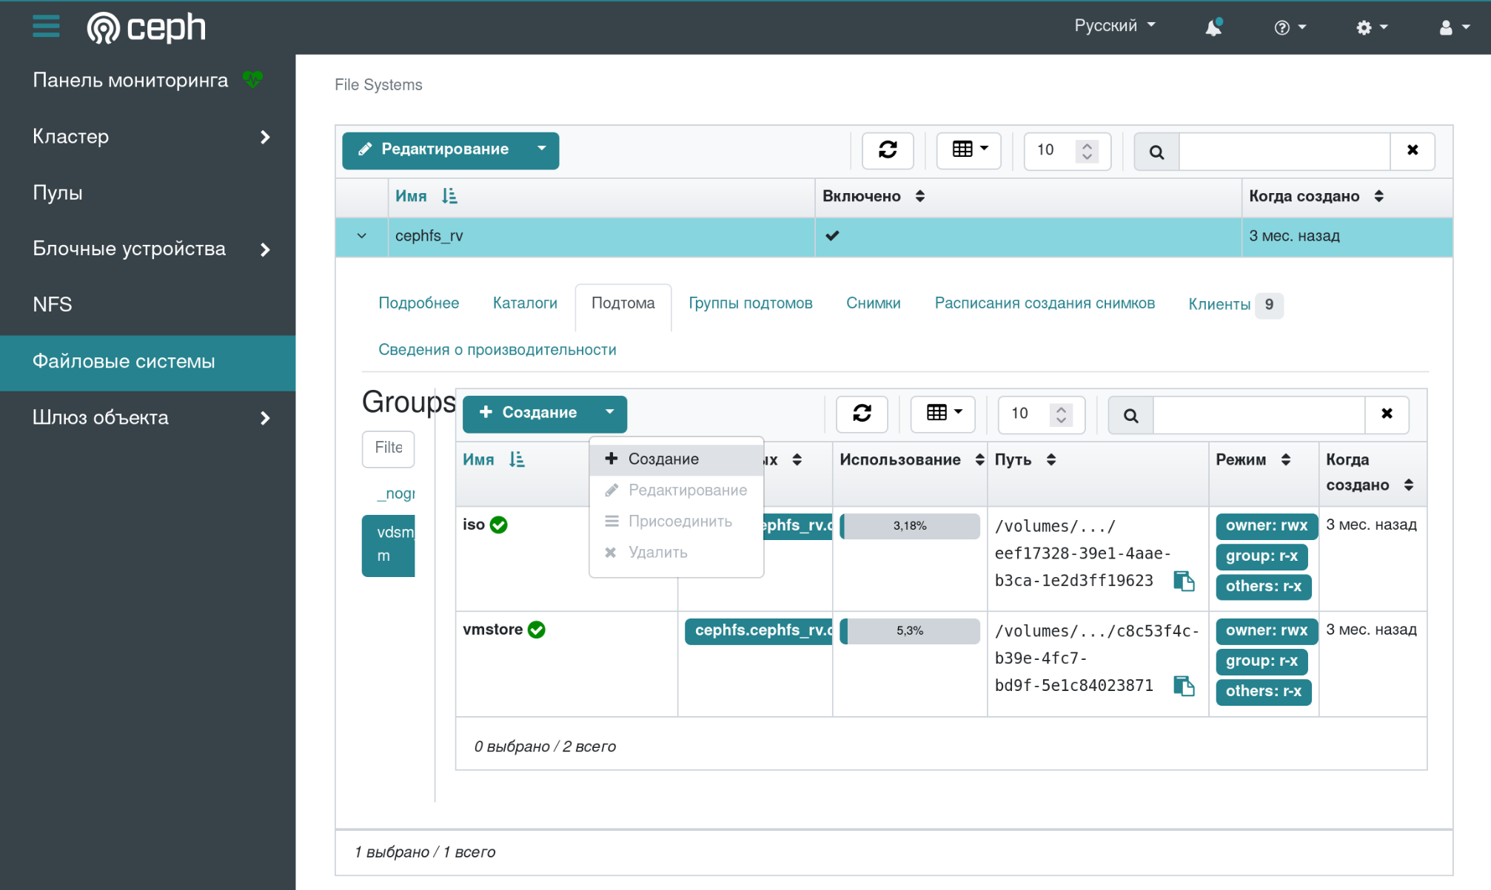Open the help question mark menu
Viewport: 1491px width, 890px height.
pyautogui.click(x=1289, y=27)
